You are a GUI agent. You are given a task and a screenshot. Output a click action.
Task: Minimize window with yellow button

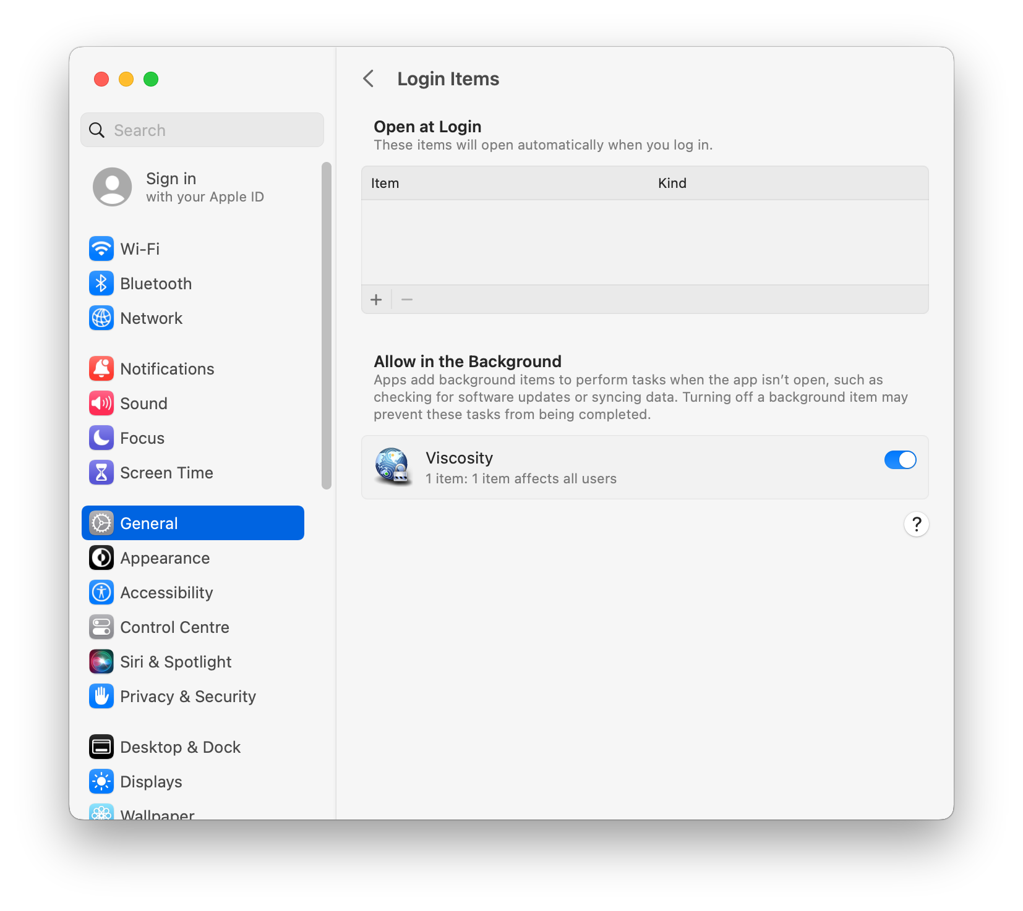[126, 79]
